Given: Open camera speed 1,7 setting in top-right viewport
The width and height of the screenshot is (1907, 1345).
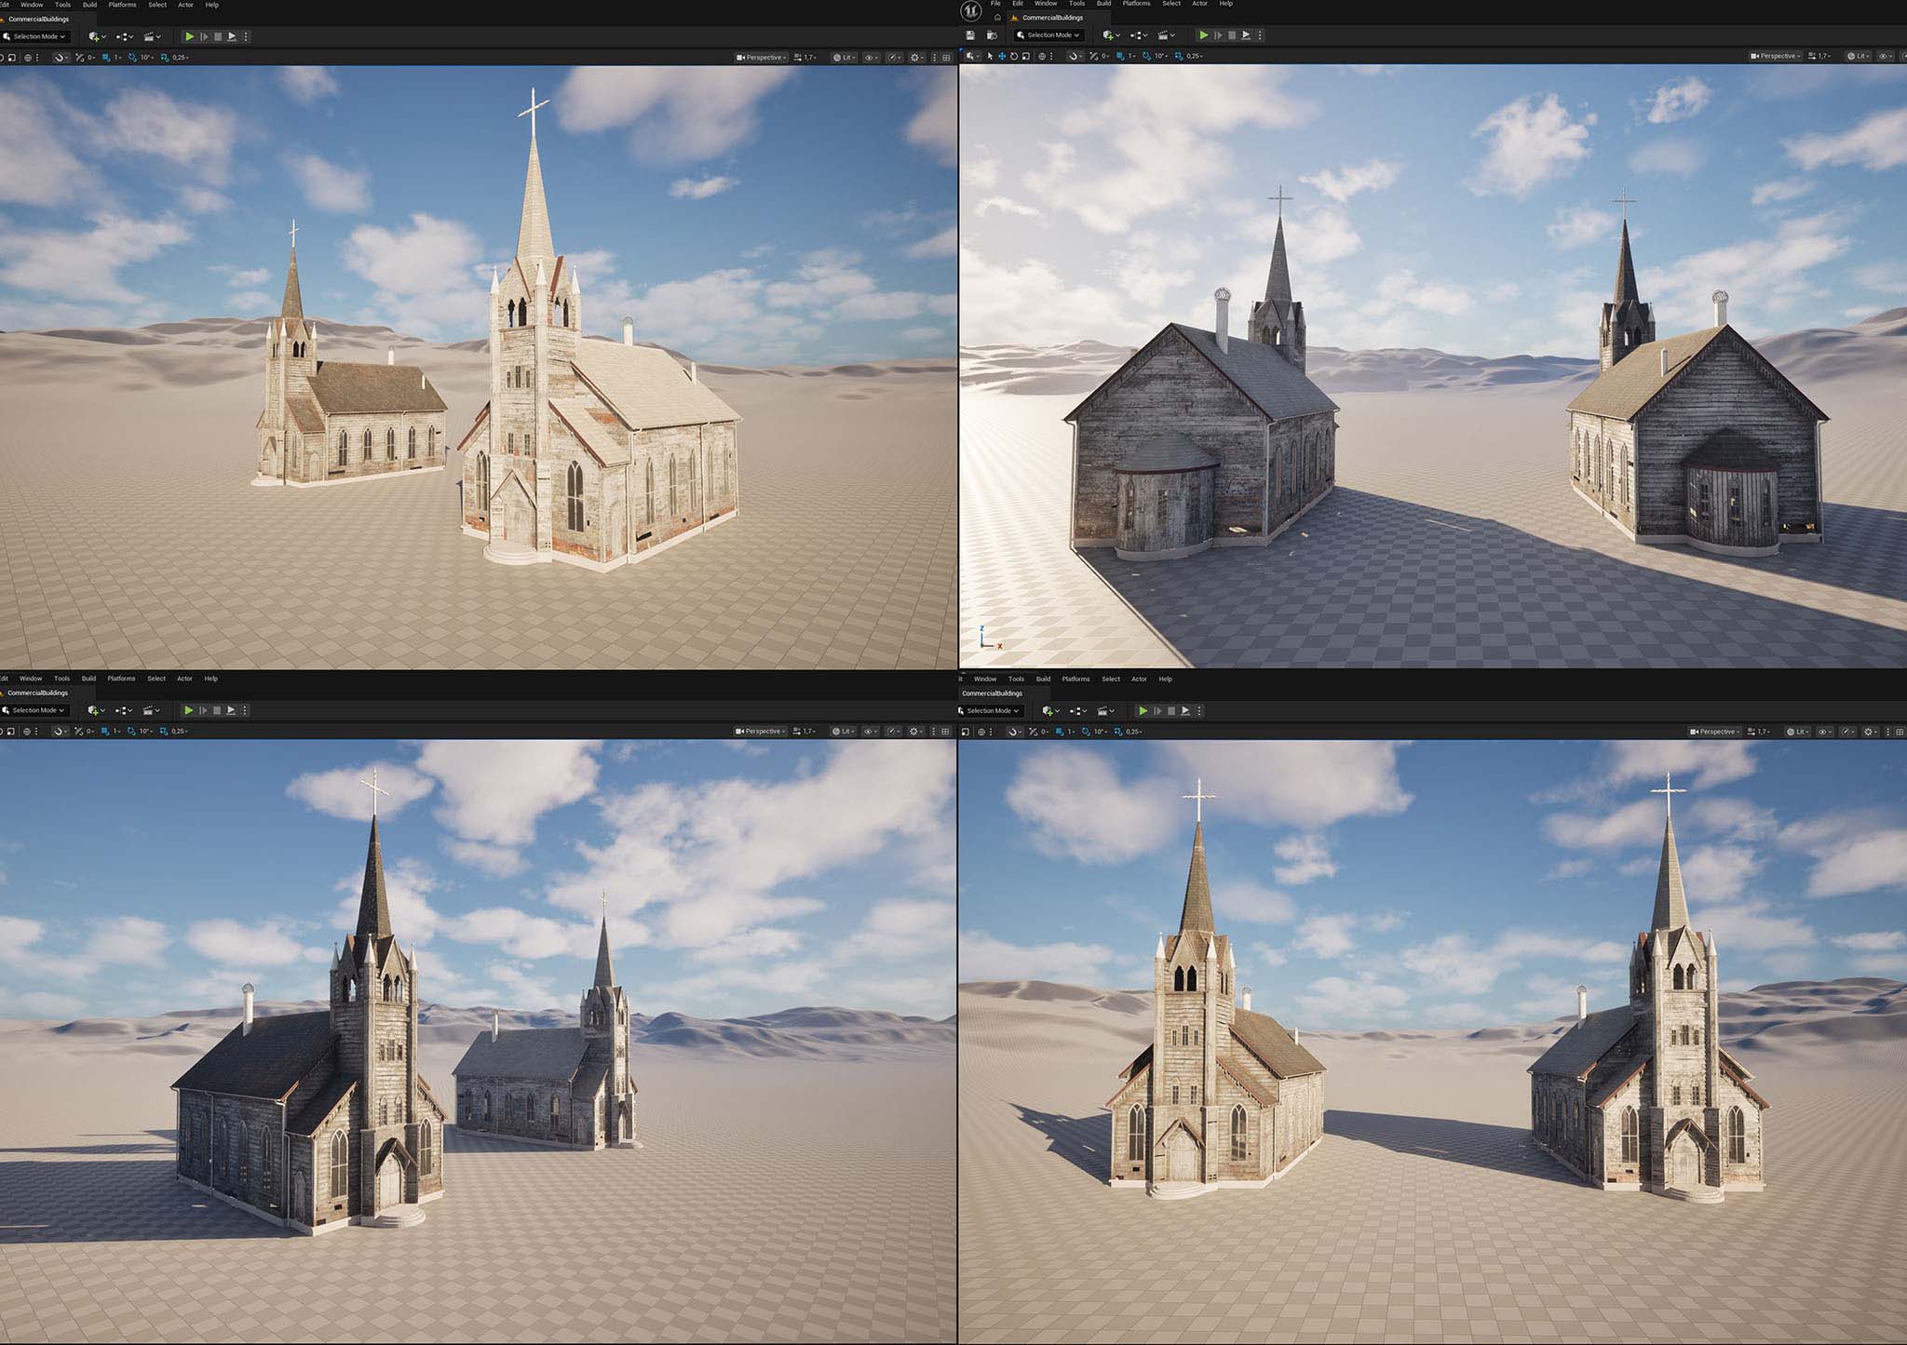Looking at the screenshot, I should point(1819,56).
